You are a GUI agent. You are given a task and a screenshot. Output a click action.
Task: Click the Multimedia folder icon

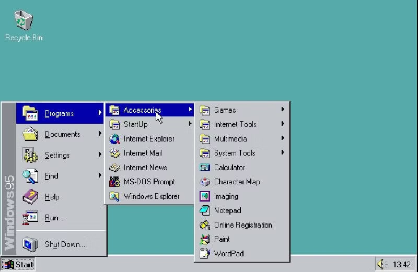click(205, 139)
